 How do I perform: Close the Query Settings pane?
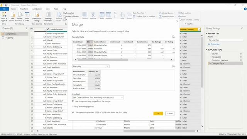[242, 28]
